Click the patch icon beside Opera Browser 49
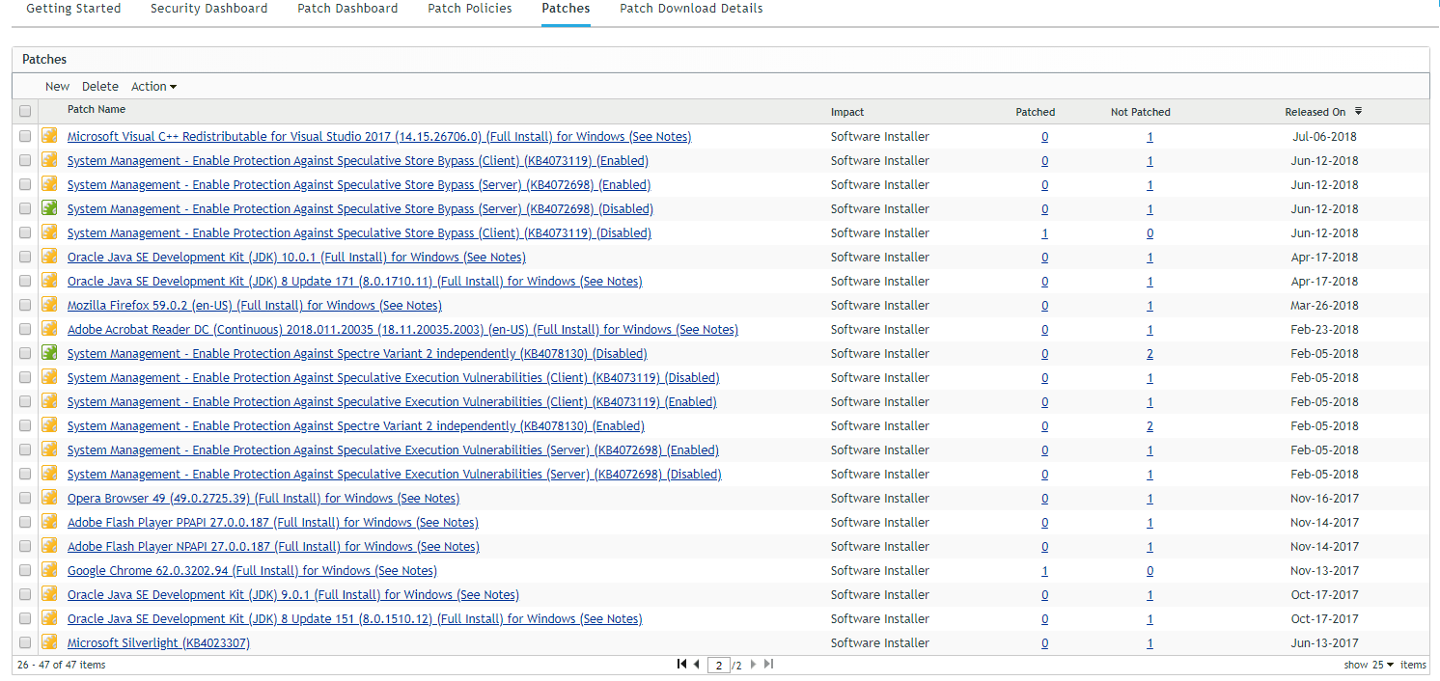The width and height of the screenshot is (1440, 681). coord(49,498)
